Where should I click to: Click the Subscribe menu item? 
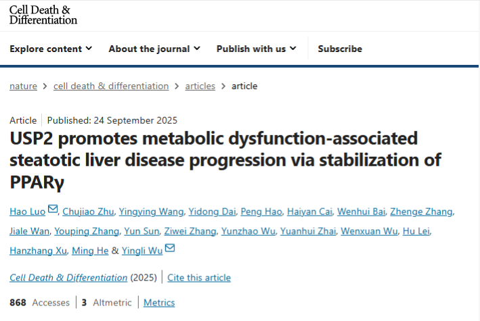[x=340, y=49]
